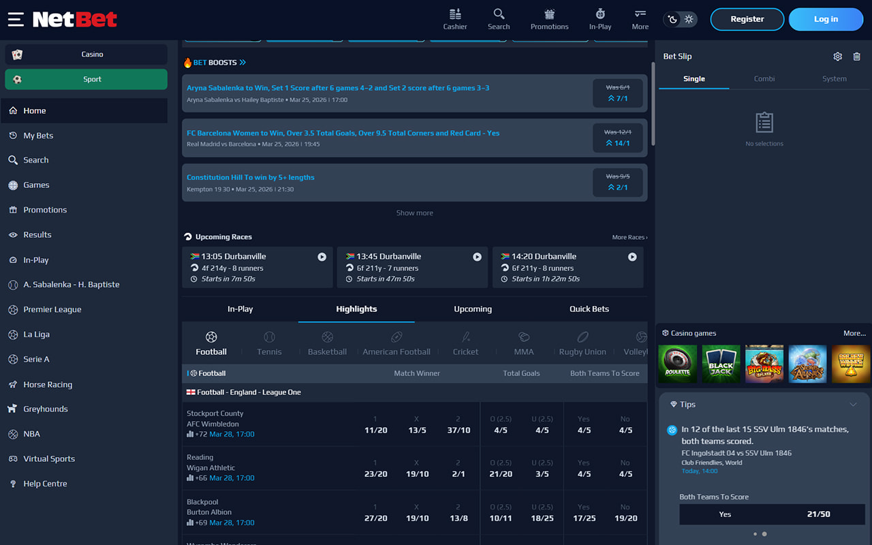Open Horse Racing in sidebar

[x=84, y=384]
